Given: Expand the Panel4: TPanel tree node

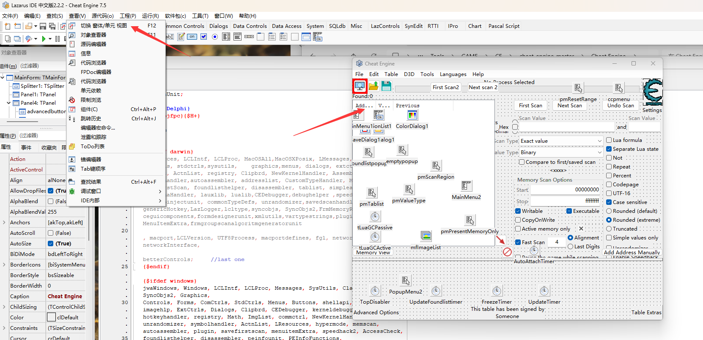Looking at the screenshot, I should tap(8, 103).
